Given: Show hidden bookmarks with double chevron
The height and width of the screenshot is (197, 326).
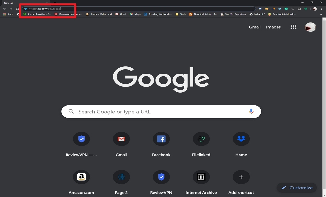Looking at the screenshot, I should point(321,14).
